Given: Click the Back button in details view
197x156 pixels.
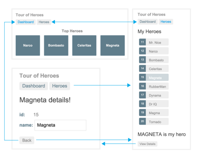Looking at the screenshot, I should coord(27,140).
